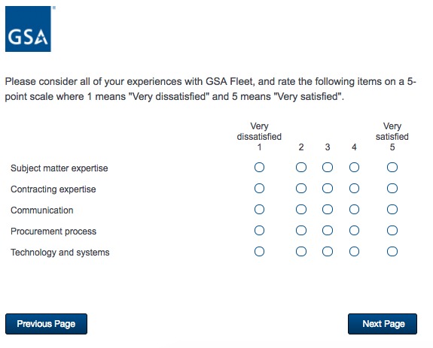
Task: Select 2 for Procurement process
Action: click(301, 230)
